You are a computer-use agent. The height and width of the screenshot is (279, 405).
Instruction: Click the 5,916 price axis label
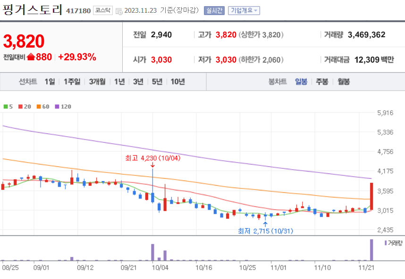(x=385, y=113)
